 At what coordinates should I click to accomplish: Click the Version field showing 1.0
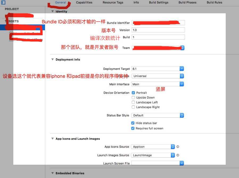[x=158, y=30]
